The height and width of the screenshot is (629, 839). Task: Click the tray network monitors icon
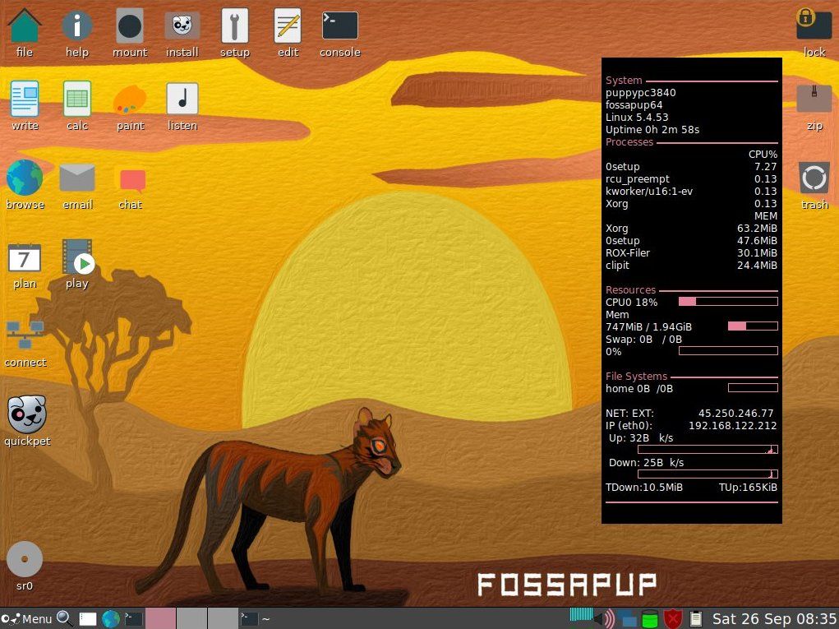626,619
